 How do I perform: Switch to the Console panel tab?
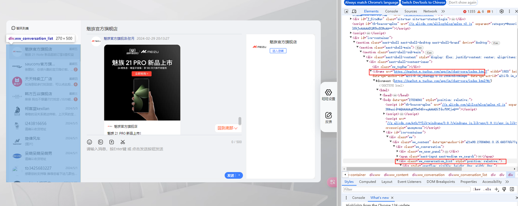click(391, 11)
